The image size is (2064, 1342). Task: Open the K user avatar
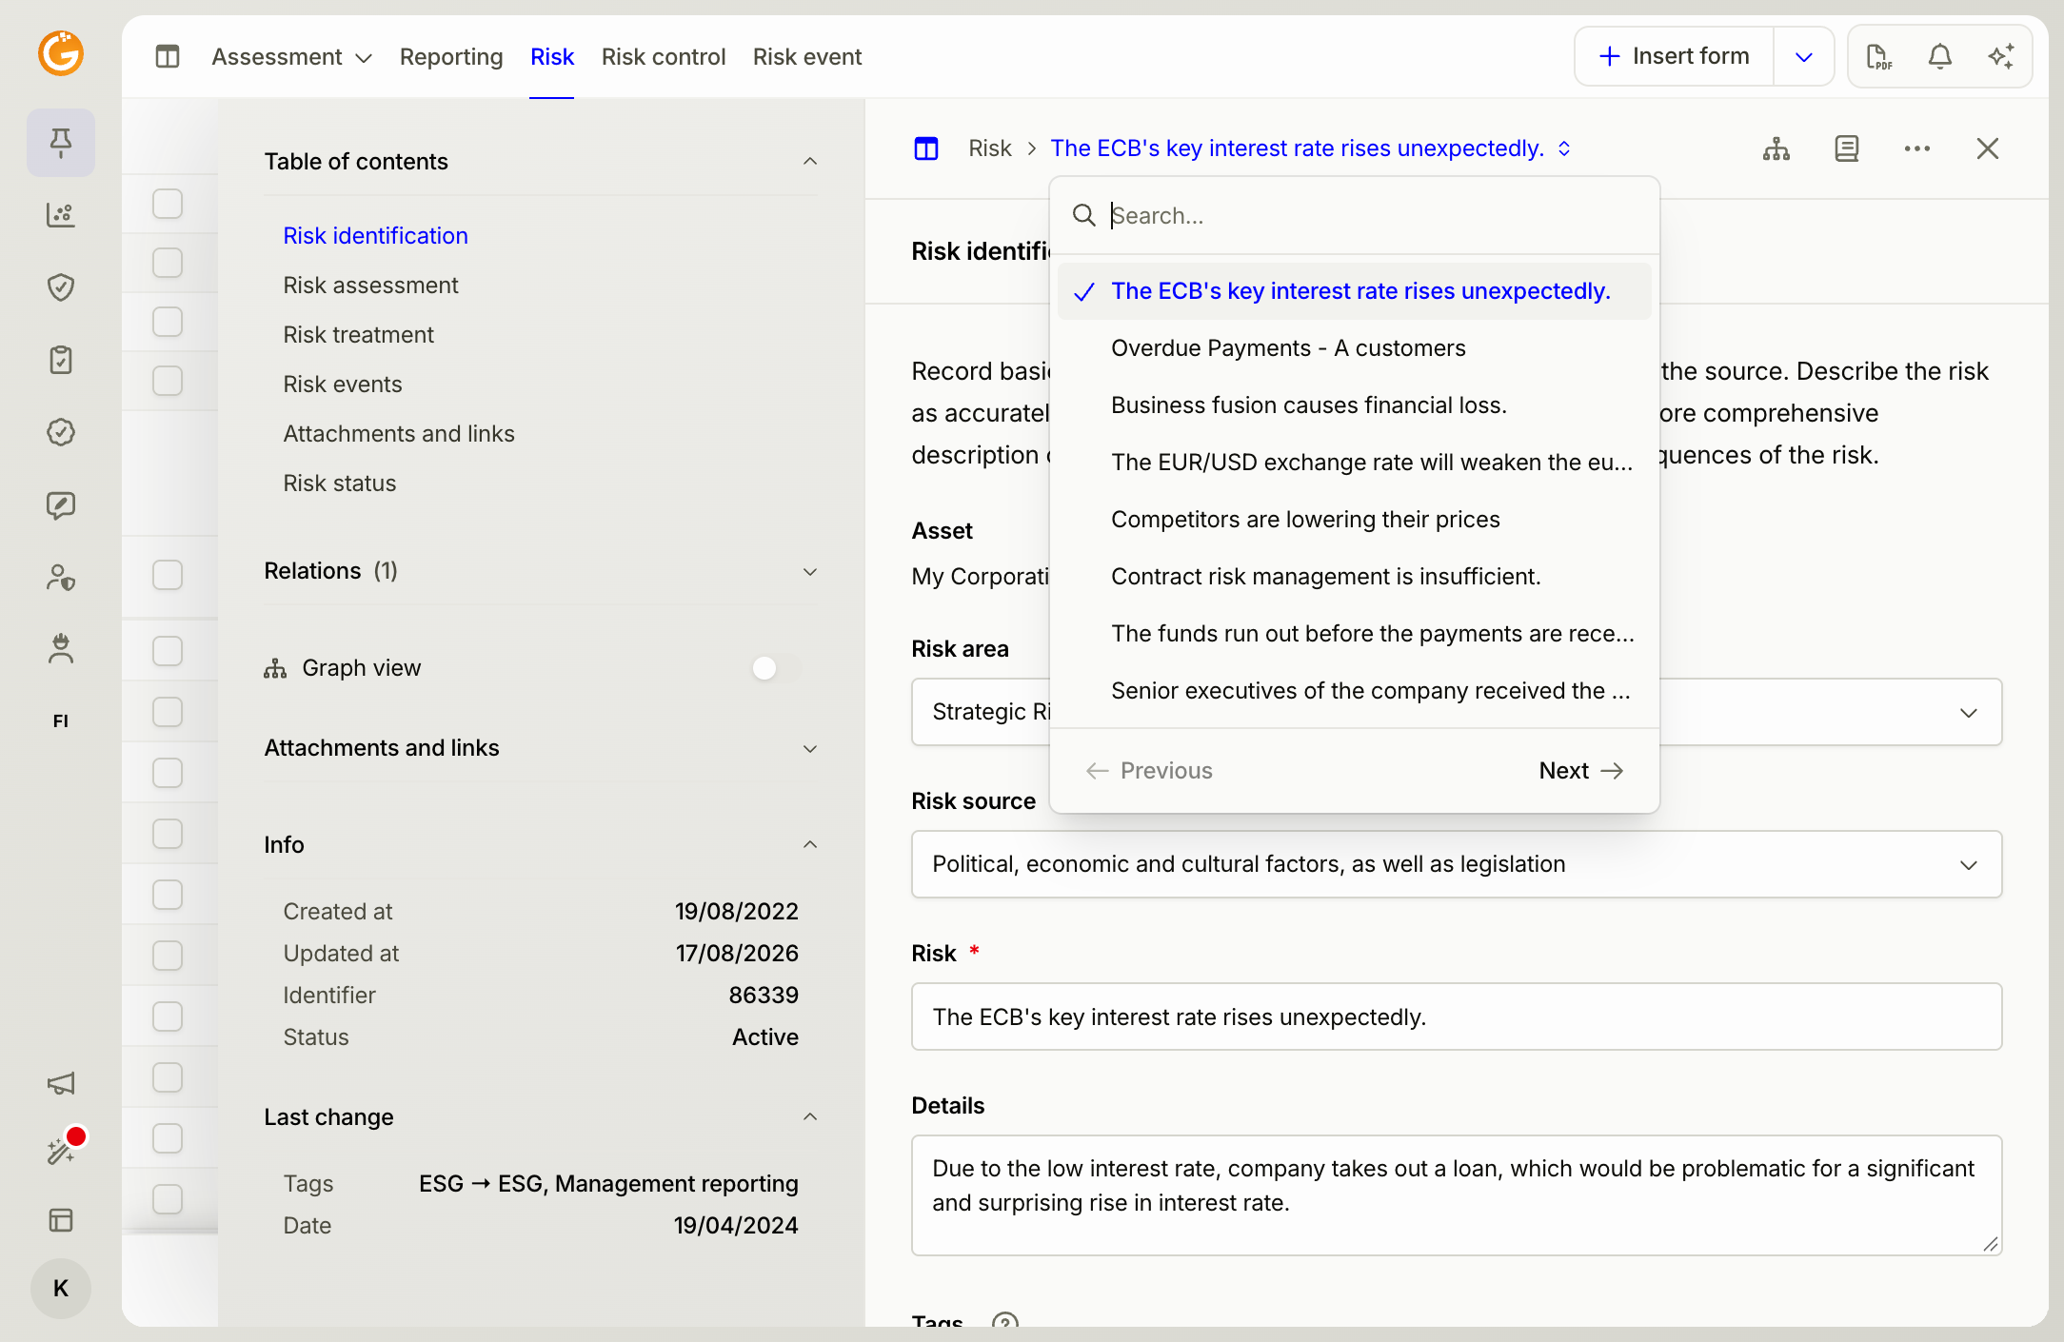point(61,1289)
